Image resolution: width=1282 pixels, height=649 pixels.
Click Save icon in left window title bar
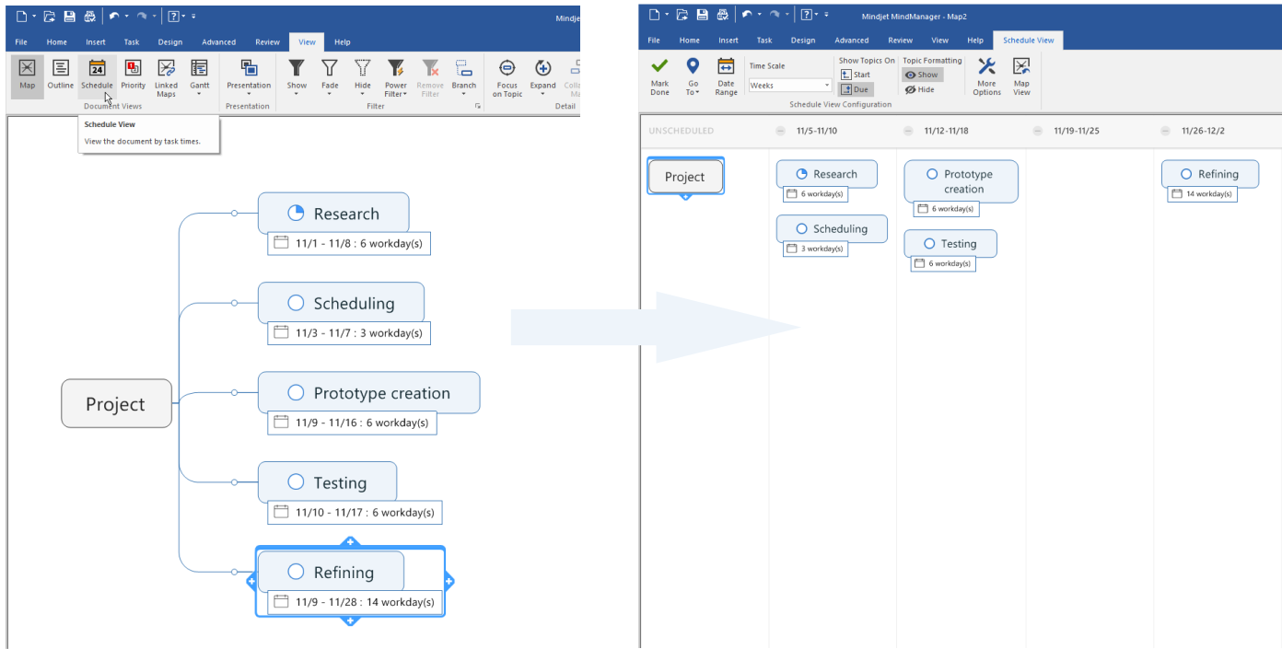[x=69, y=16]
